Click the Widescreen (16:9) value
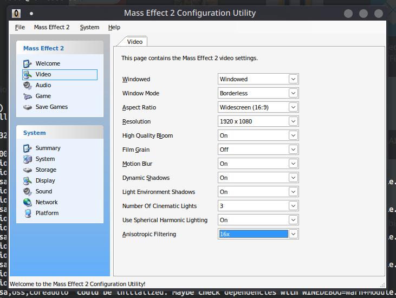The width and height of the screenshot is (396, 298). coord(244,107)
